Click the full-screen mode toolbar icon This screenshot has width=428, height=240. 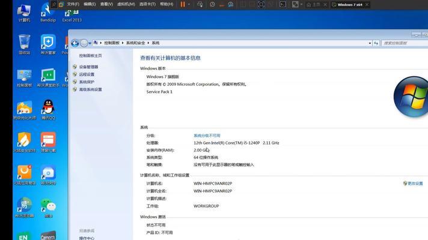pyautogui.click(x=261, y=4)
